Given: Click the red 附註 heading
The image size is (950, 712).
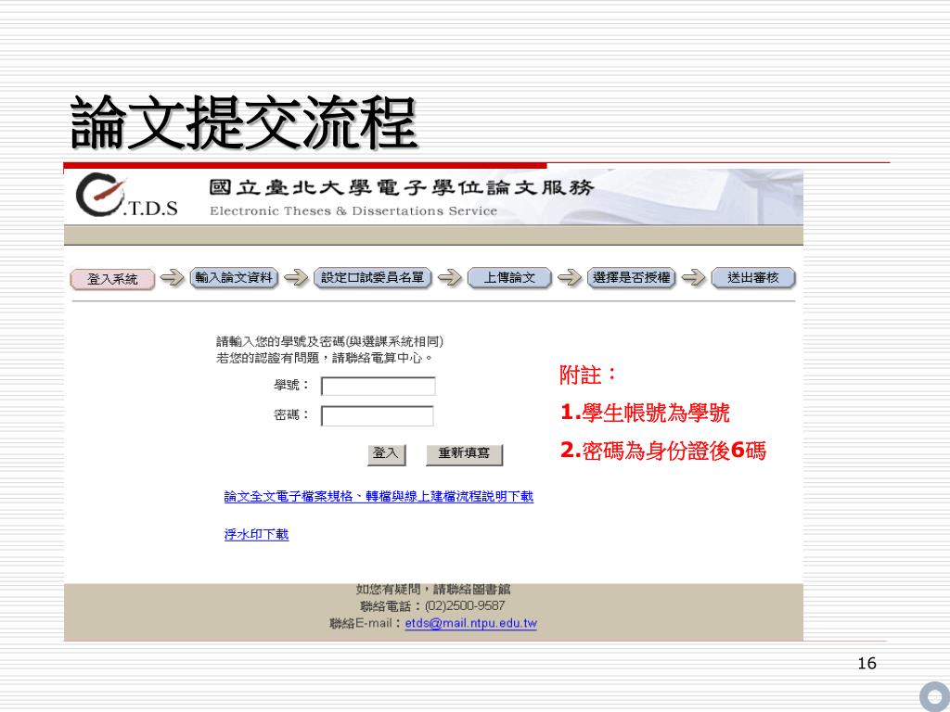Looking at the screenshot, I should (587, 375).
